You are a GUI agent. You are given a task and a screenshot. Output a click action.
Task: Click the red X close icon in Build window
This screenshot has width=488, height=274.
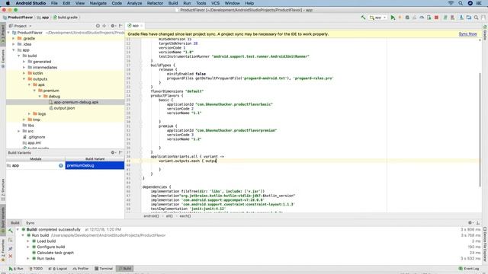(10, 256)
